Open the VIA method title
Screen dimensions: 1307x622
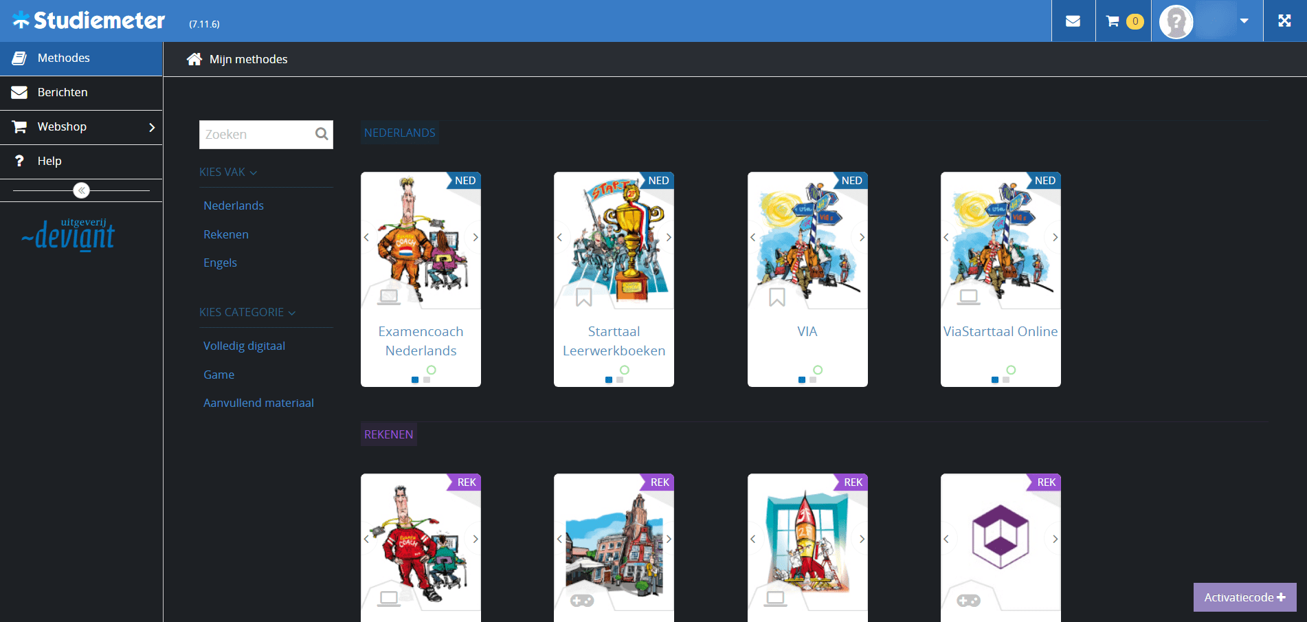[x=807, y=331]
